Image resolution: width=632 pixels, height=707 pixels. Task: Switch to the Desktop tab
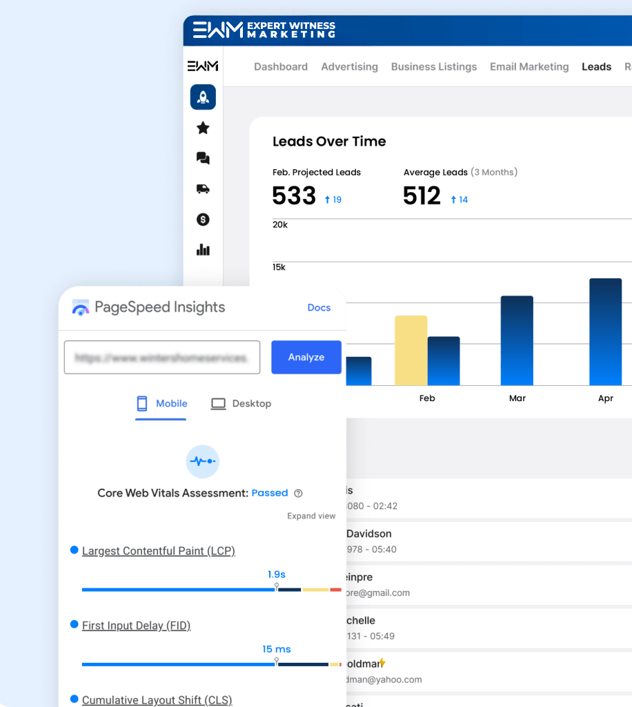[241, 403]
